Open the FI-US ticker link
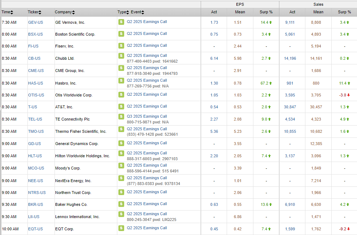Screen dimensions: 357x235 (33, 46)
